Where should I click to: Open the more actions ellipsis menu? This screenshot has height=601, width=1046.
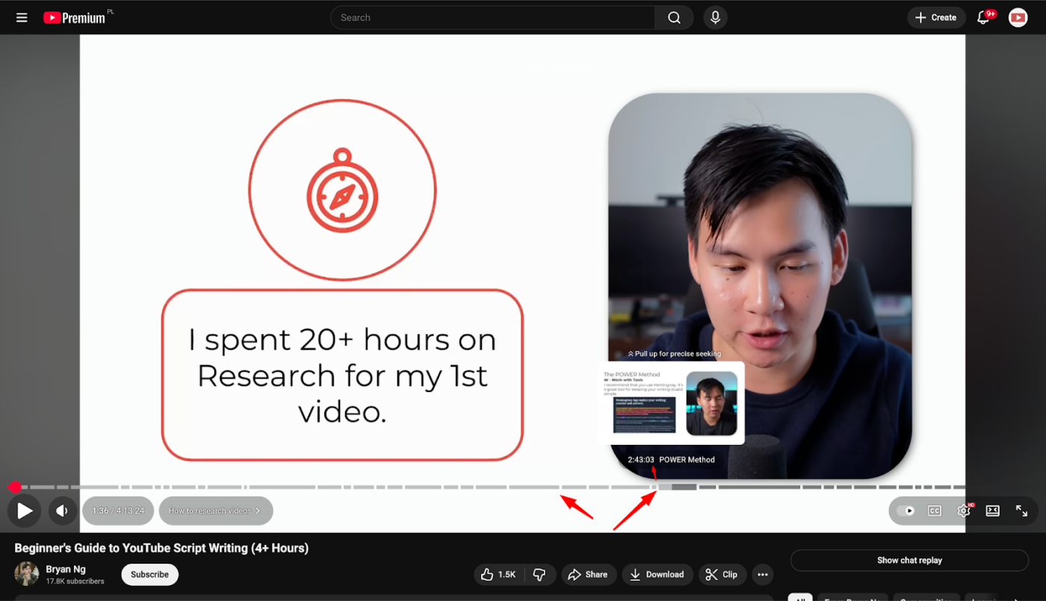pos(762,574)
